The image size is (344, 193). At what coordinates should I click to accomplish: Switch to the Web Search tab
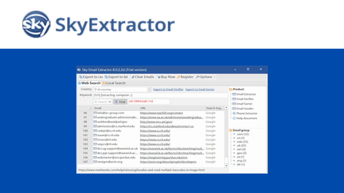point(89,83)
